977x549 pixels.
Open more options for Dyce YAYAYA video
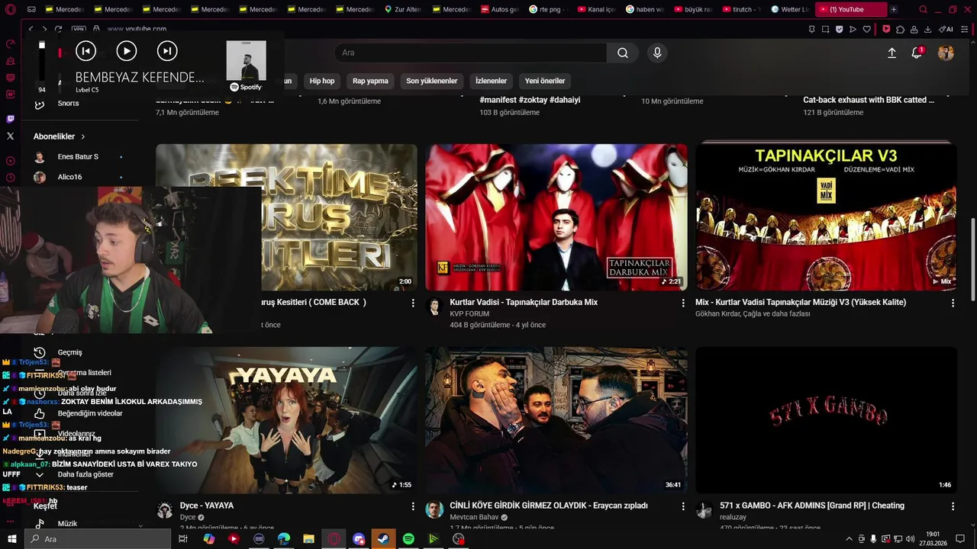(x=413, y=506)
